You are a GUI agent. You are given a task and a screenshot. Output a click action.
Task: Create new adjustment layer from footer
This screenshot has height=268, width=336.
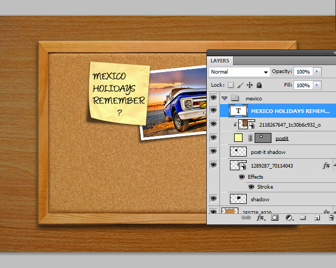289,217
